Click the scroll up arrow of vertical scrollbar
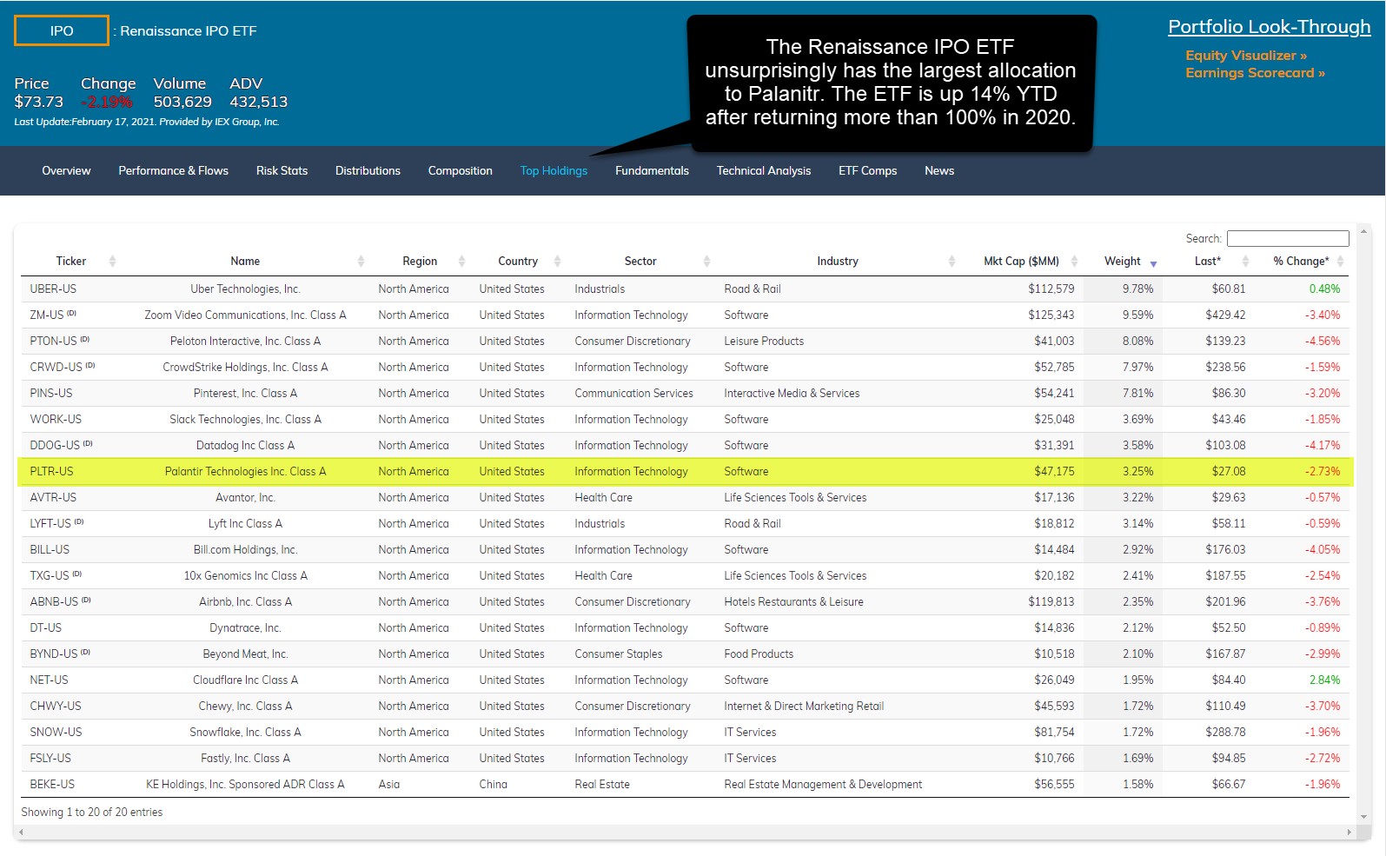 point(1363,231)
